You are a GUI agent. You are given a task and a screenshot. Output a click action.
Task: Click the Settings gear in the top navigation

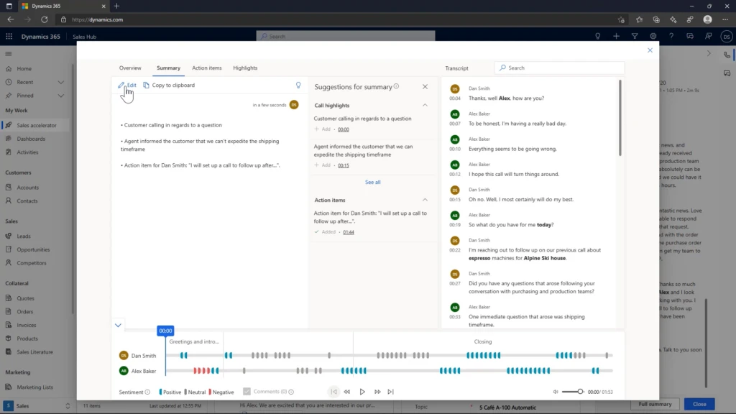[x=653, y=35]
